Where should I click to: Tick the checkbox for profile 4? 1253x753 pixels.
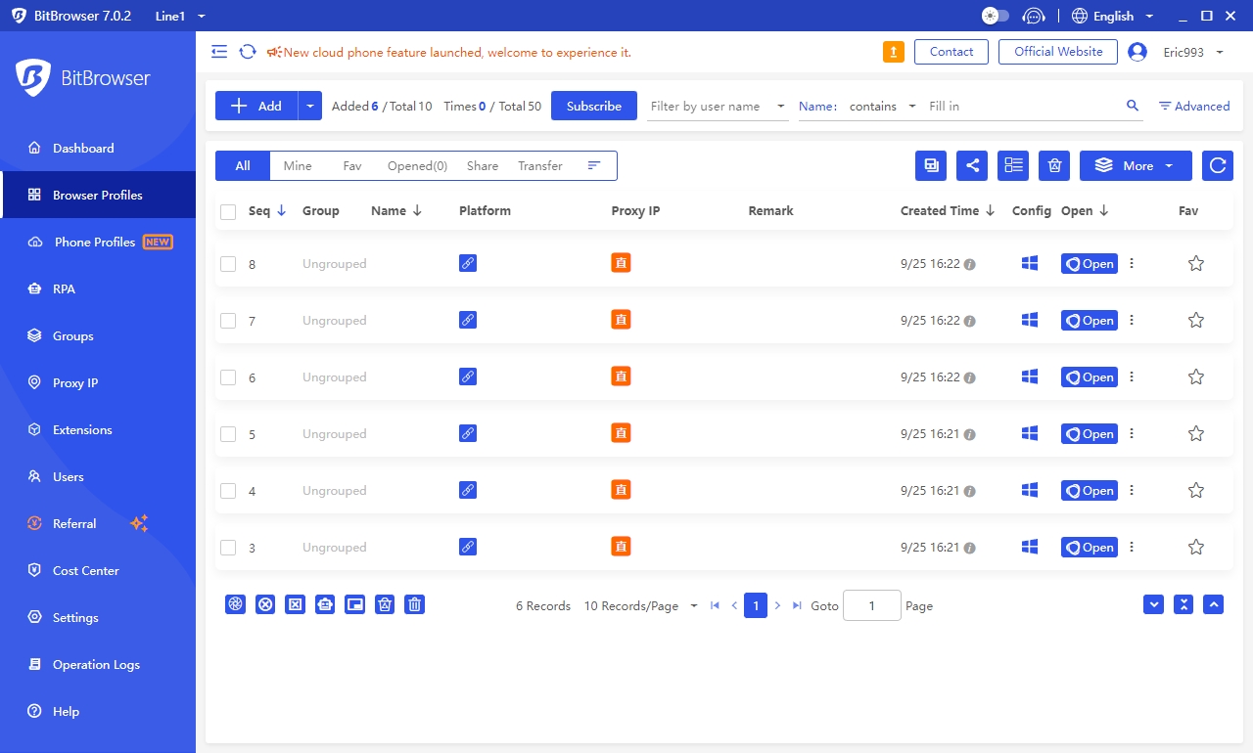[x=228, y=491]
